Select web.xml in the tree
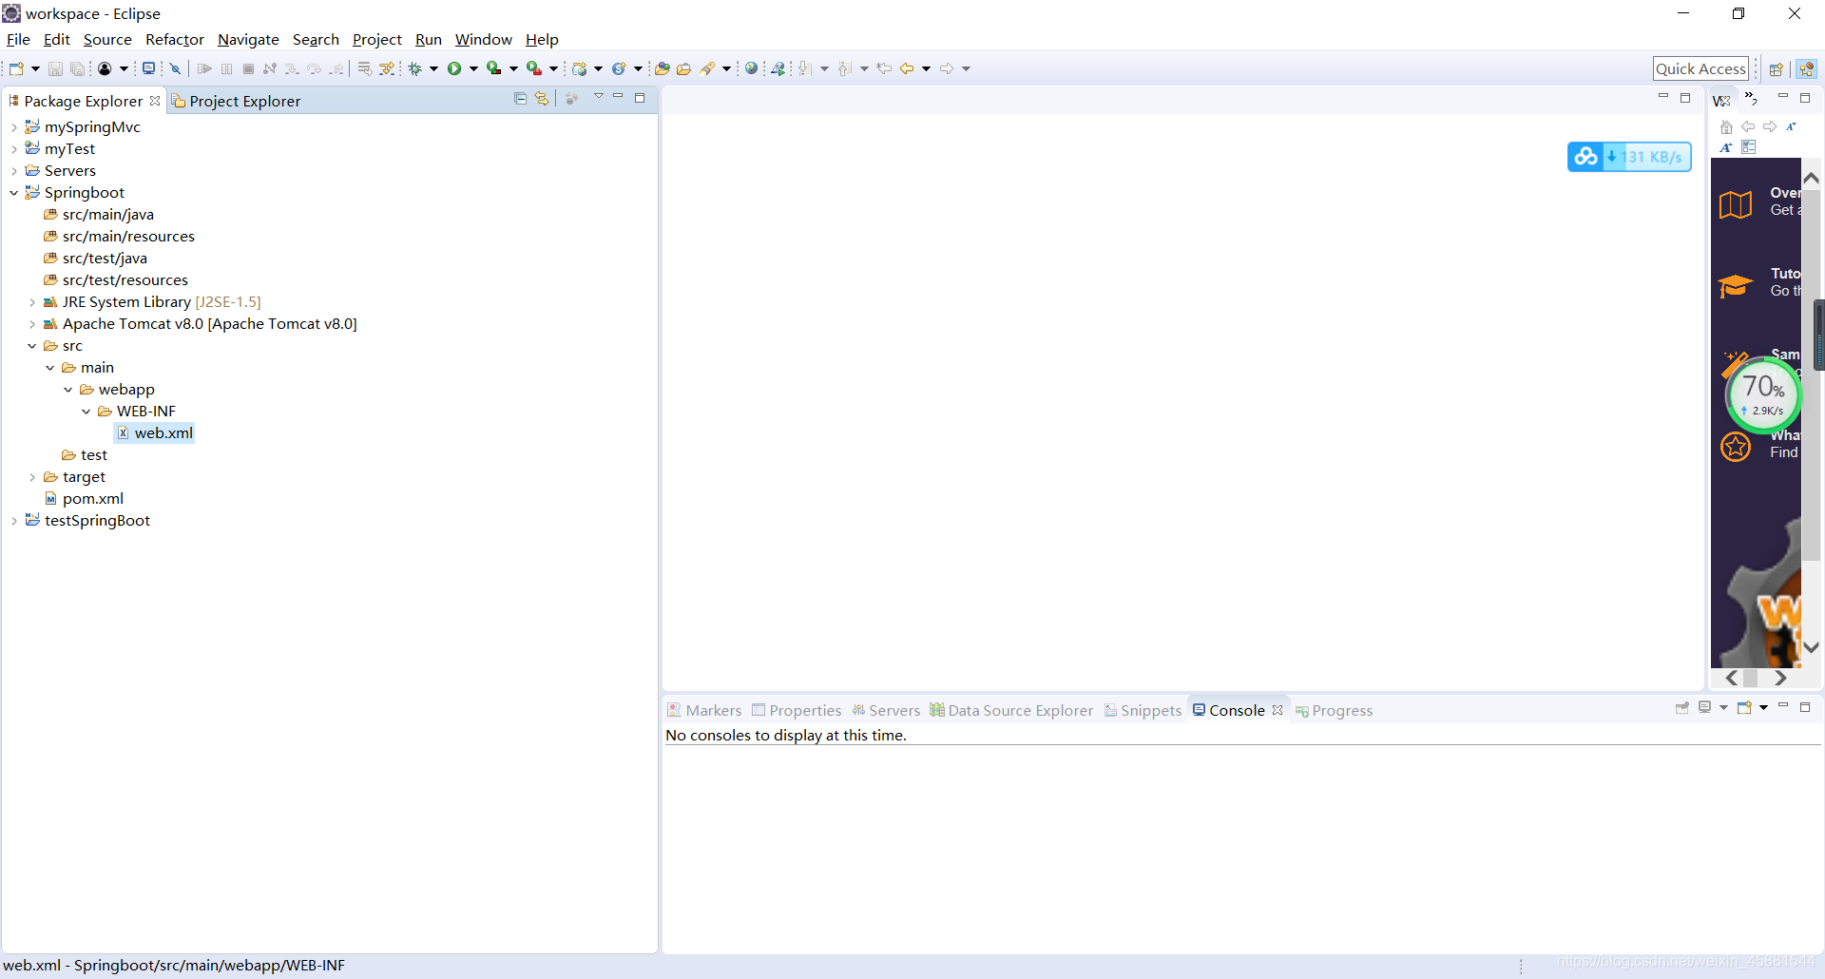Image resolution: width=1825 pixels, height=979 pixels. 155,433
